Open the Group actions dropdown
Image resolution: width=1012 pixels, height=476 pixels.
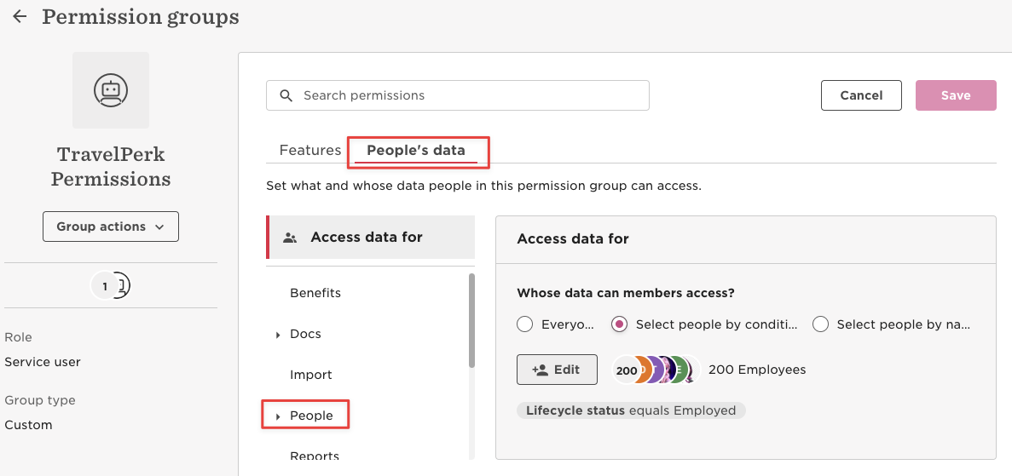coord(110,227)
